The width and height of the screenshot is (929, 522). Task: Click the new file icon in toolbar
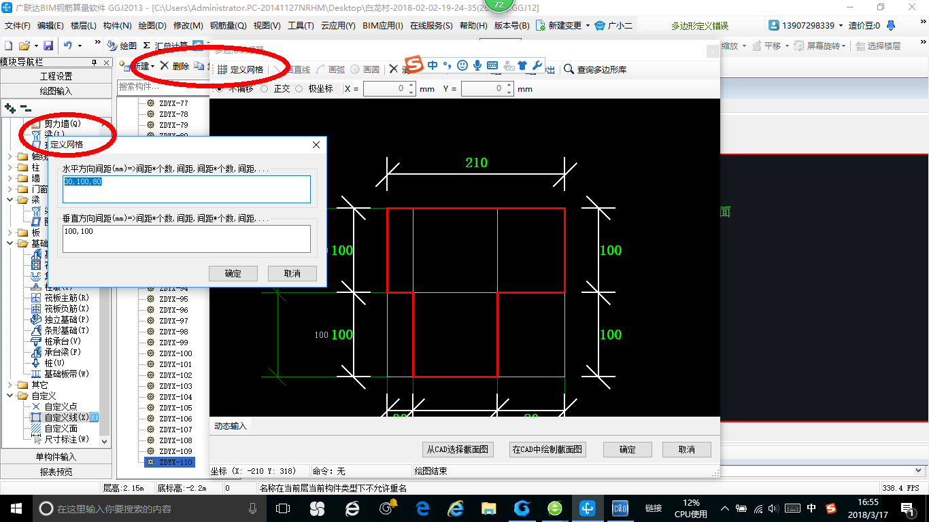(8, 46)
